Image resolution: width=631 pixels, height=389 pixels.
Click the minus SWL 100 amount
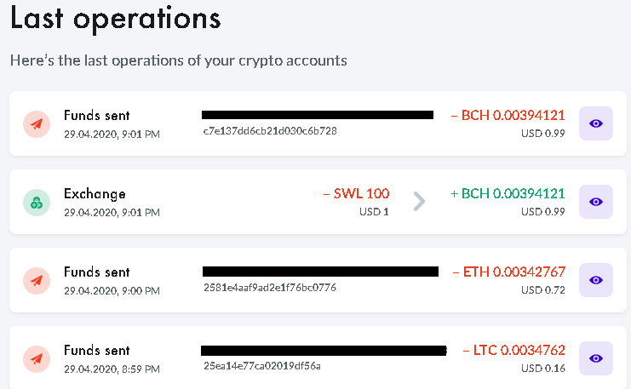(356, 193)
